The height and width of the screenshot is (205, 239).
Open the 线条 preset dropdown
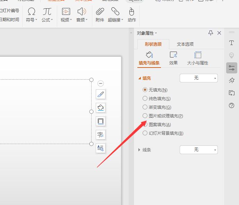(199, 150)
